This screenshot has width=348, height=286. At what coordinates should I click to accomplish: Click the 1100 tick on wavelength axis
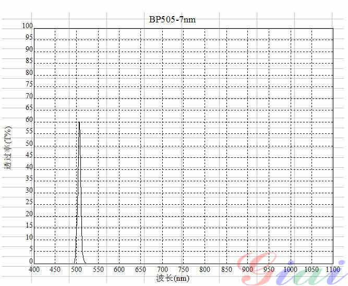click(333, 270)
